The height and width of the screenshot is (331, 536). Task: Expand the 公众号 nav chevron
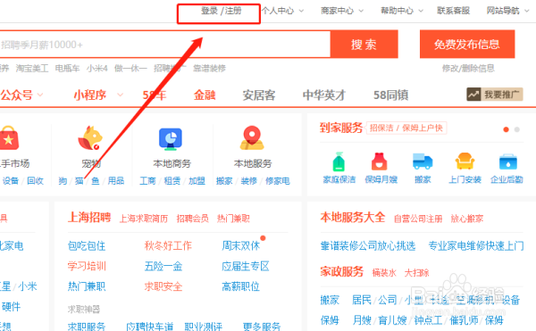[x=40, y=95]
